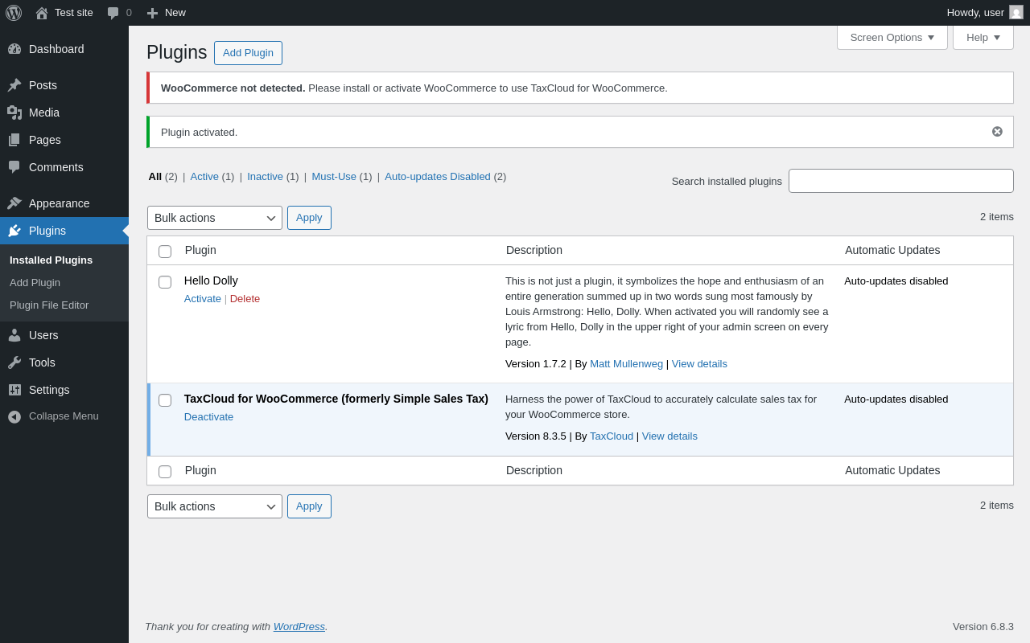Expand the Screen Options panel

pyautogui.click(x=892, y=37)
